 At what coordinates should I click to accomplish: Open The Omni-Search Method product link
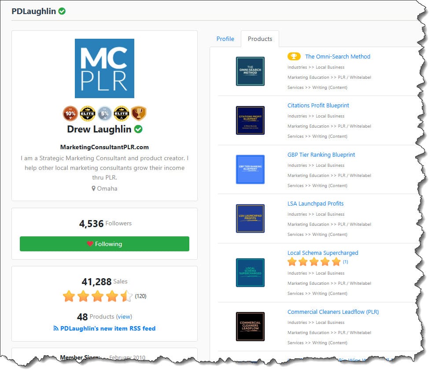pyautogui.click(x=337, y=56)
